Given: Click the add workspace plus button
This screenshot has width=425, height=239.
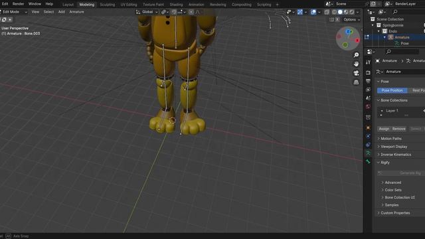Looking at the screenshot, I should pos(277,5).
